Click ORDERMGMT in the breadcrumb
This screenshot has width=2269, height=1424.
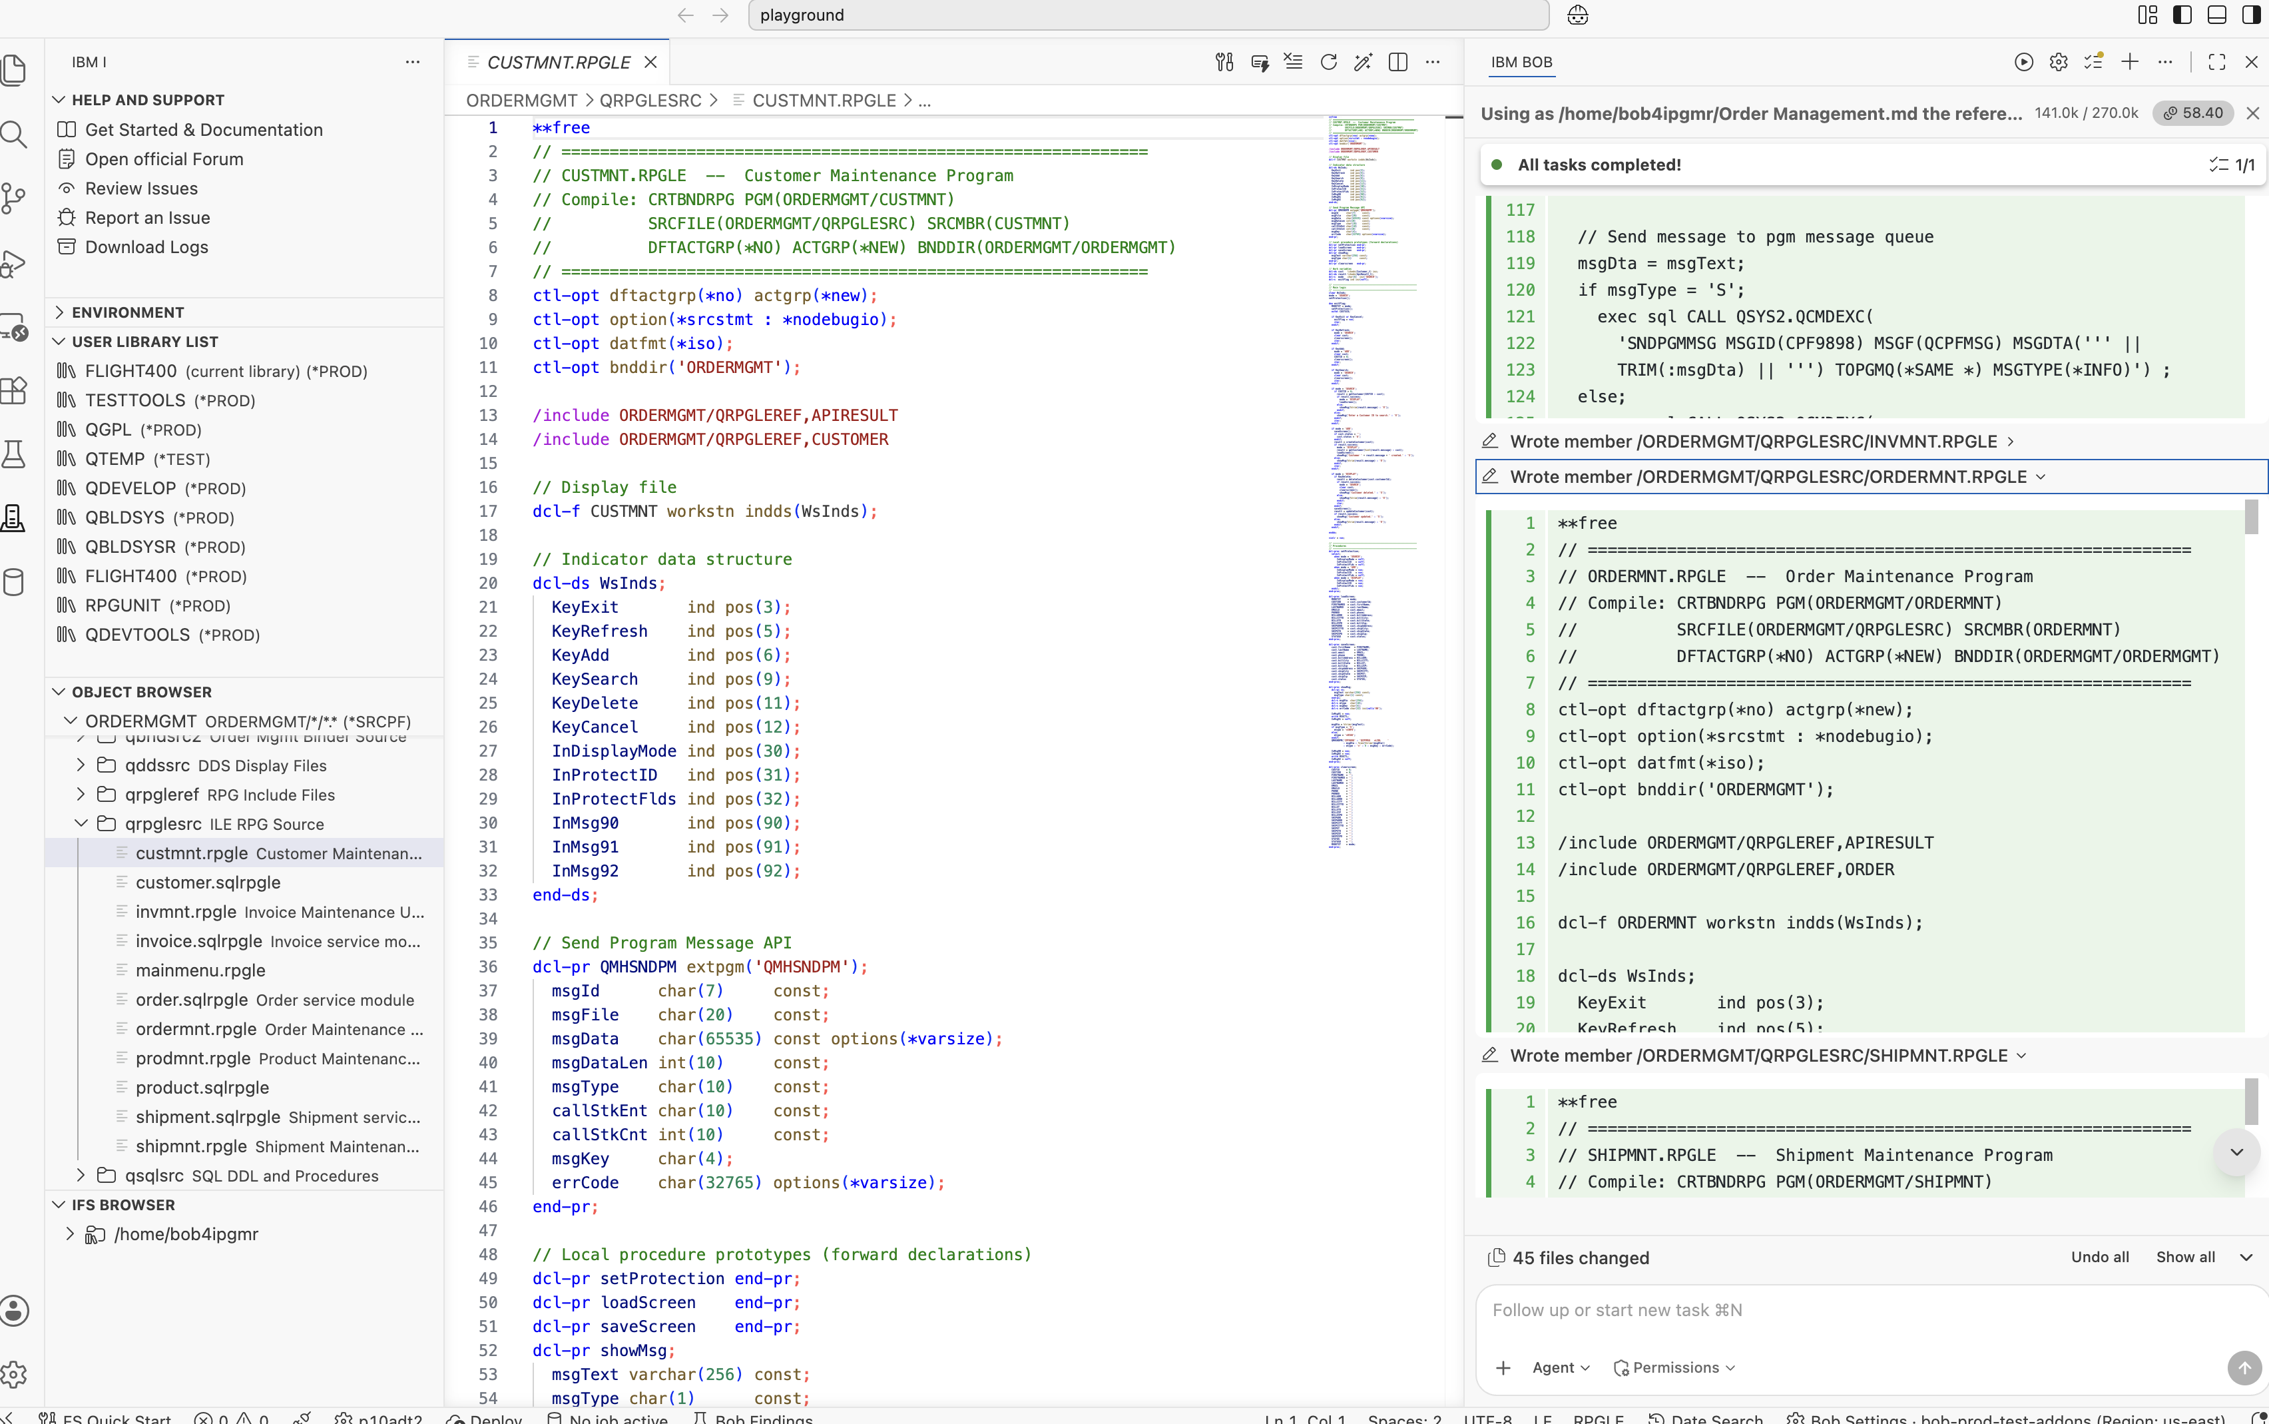pos(521,101)
